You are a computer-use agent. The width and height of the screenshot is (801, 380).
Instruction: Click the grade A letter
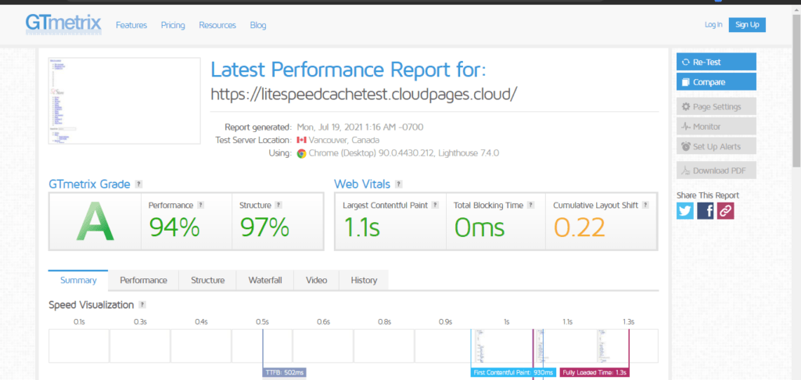(x=95, y=221)
